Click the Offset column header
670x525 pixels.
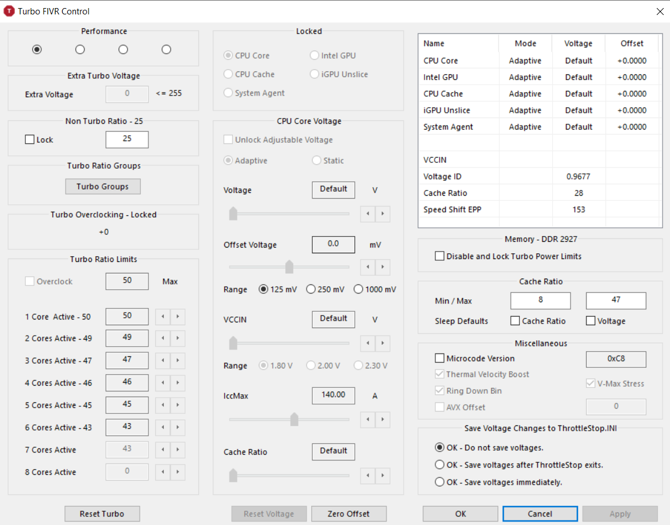click(632, 43)
